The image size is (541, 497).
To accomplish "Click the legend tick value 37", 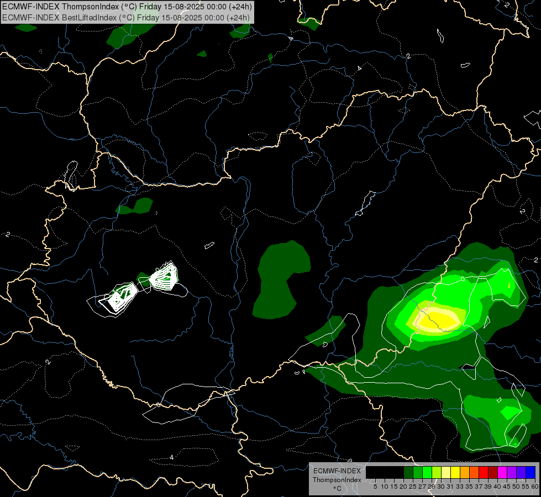I will (479, 487).
